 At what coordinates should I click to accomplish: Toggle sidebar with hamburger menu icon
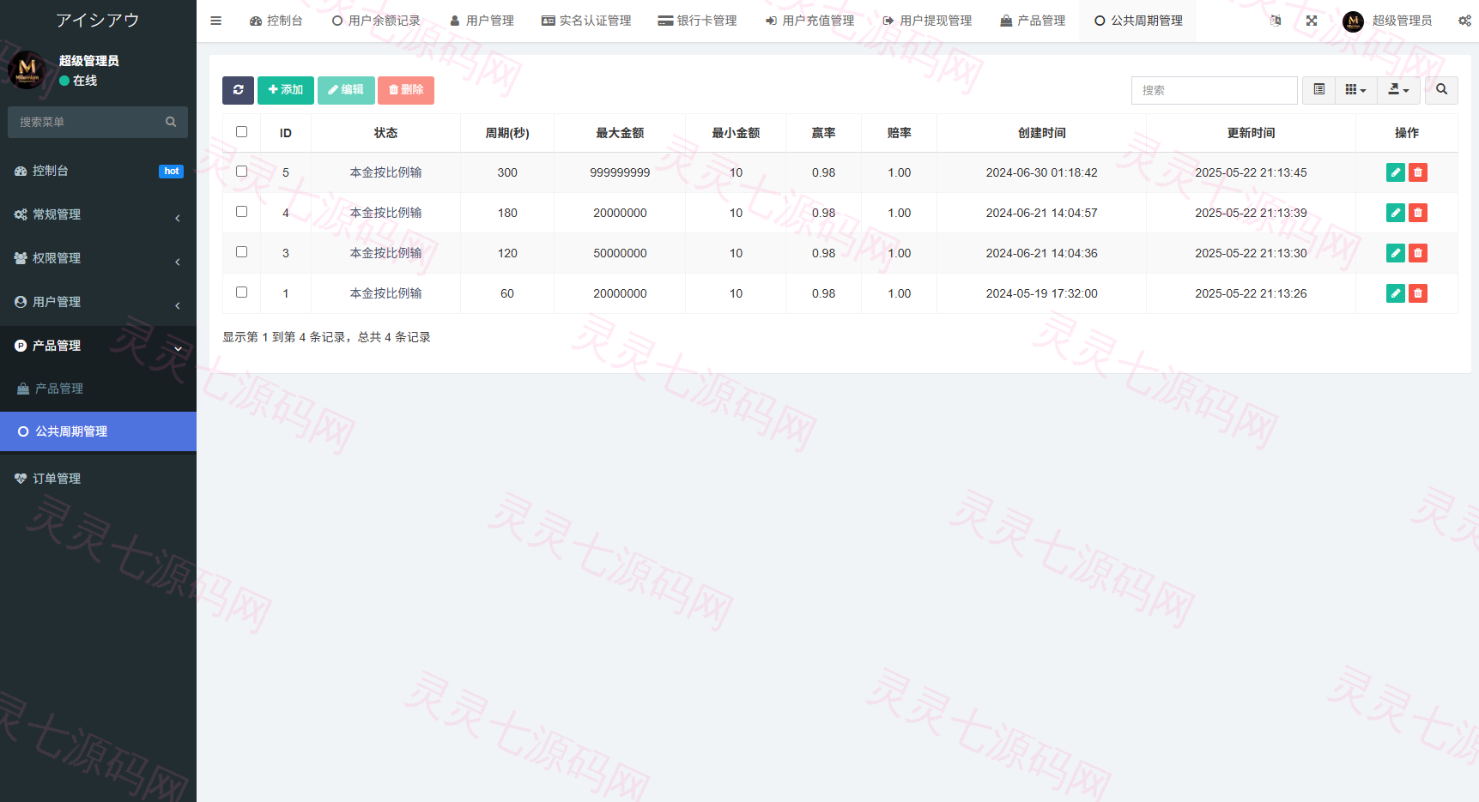[x=215, y=21]
